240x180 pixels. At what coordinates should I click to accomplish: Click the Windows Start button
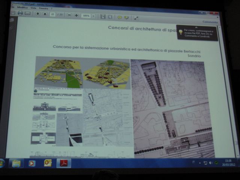tap(2, 163)
